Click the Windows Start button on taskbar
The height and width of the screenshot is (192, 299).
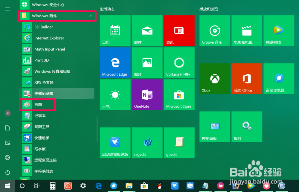[x=7, y=186]
